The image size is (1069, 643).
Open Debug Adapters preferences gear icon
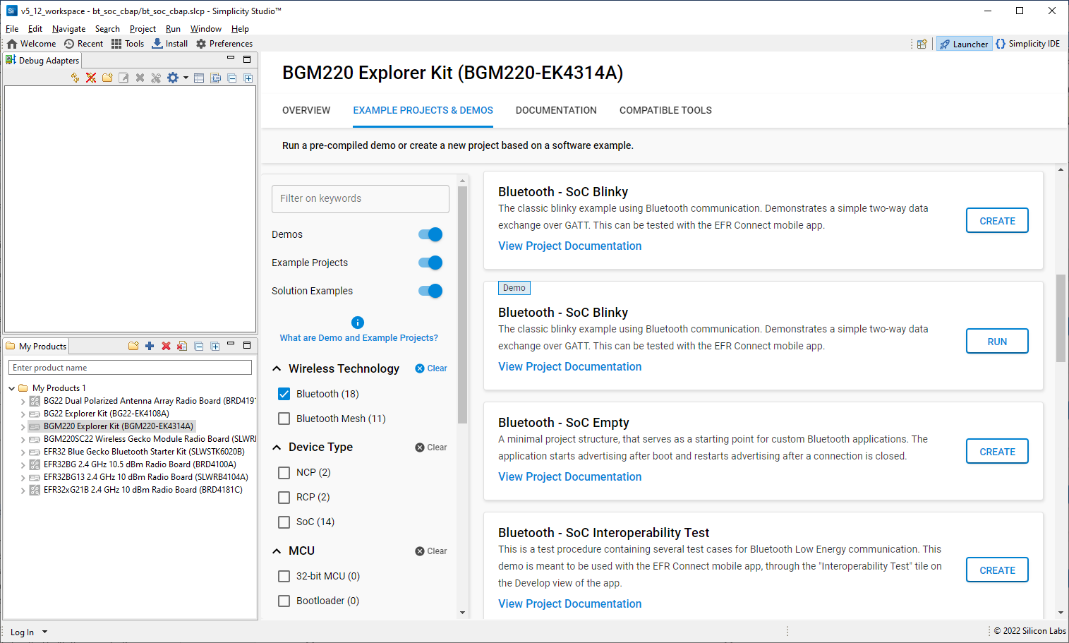[x=172, y=78]
